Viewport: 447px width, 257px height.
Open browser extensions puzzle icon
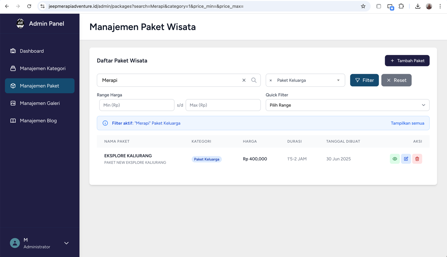tap(401, 6)
